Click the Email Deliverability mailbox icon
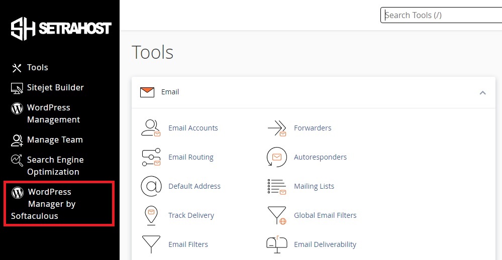Viewport: 502px width, 260px height. coord(276,244)
